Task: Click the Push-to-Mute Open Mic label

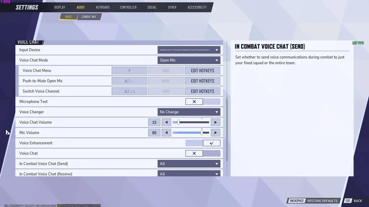Action: pyautogui.click(x=43, y=81)
